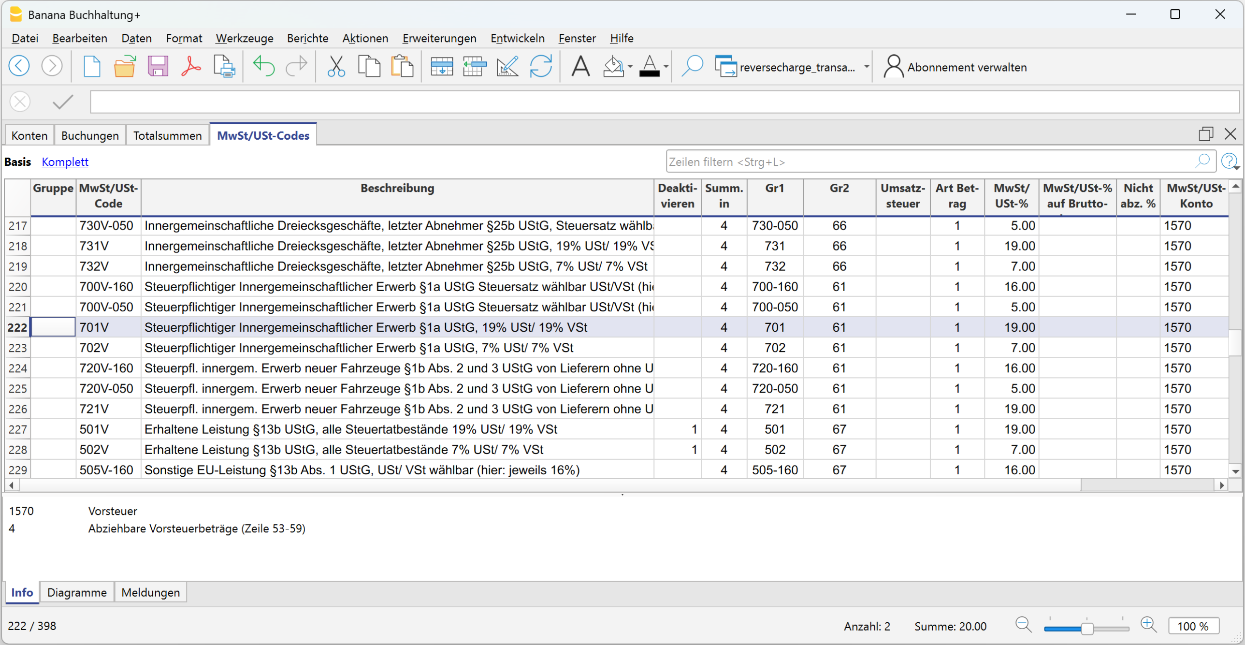Click the Export to PDF icon
The width and height of the screenshot is (1245, 645).
pyautogui.click(x=191, y=66)
